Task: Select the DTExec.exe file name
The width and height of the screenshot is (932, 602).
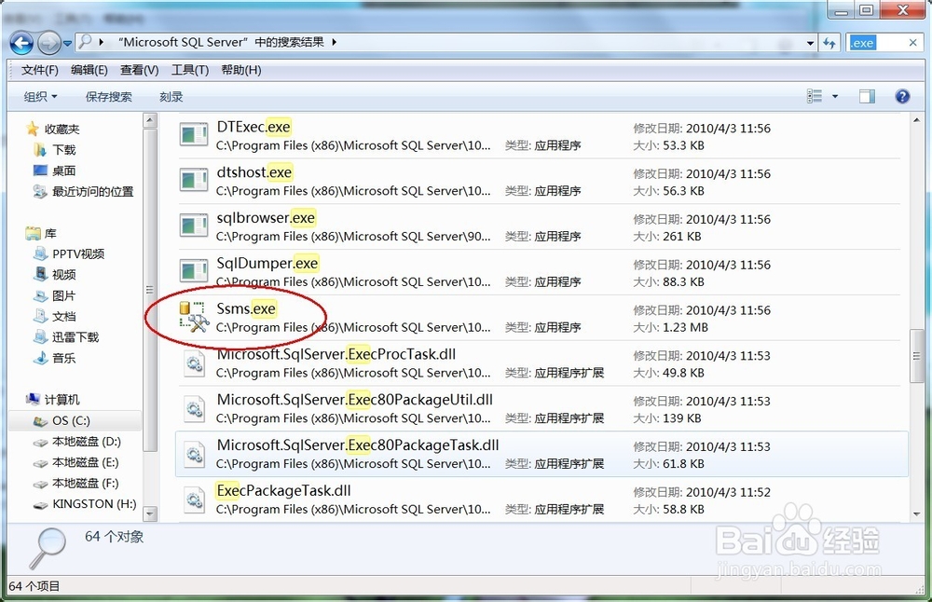Action: [x=254, y=127]
